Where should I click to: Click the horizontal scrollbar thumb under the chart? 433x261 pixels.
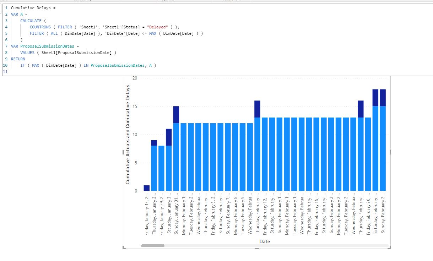click(153, 245)
